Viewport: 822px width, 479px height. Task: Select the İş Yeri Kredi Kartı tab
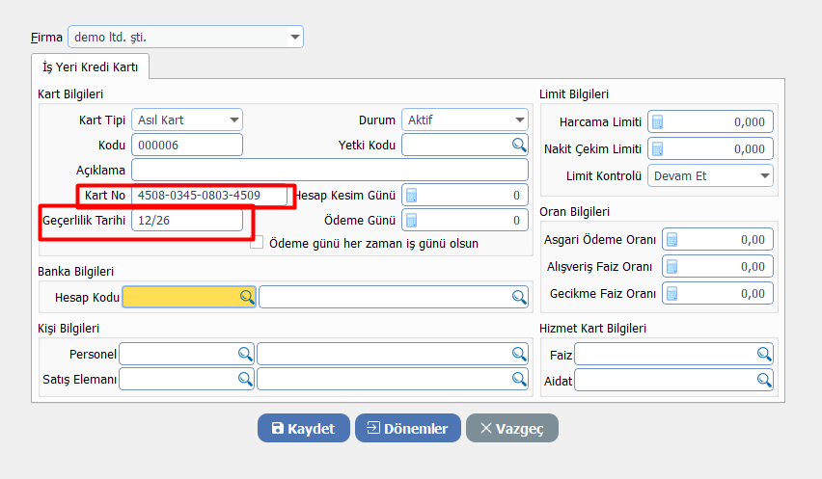coord(90,67)
